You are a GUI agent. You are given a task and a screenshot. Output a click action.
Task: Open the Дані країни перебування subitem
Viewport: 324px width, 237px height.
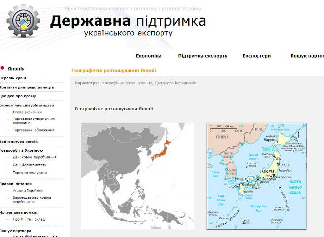click(x=34, y=157)
